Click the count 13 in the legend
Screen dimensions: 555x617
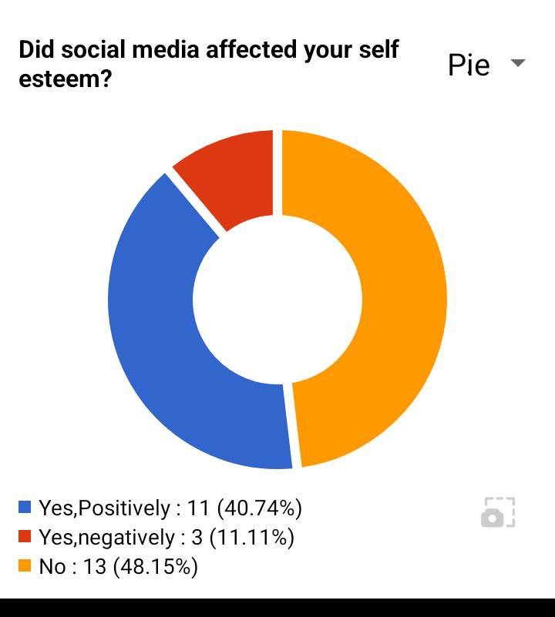[x=94, y=567]
